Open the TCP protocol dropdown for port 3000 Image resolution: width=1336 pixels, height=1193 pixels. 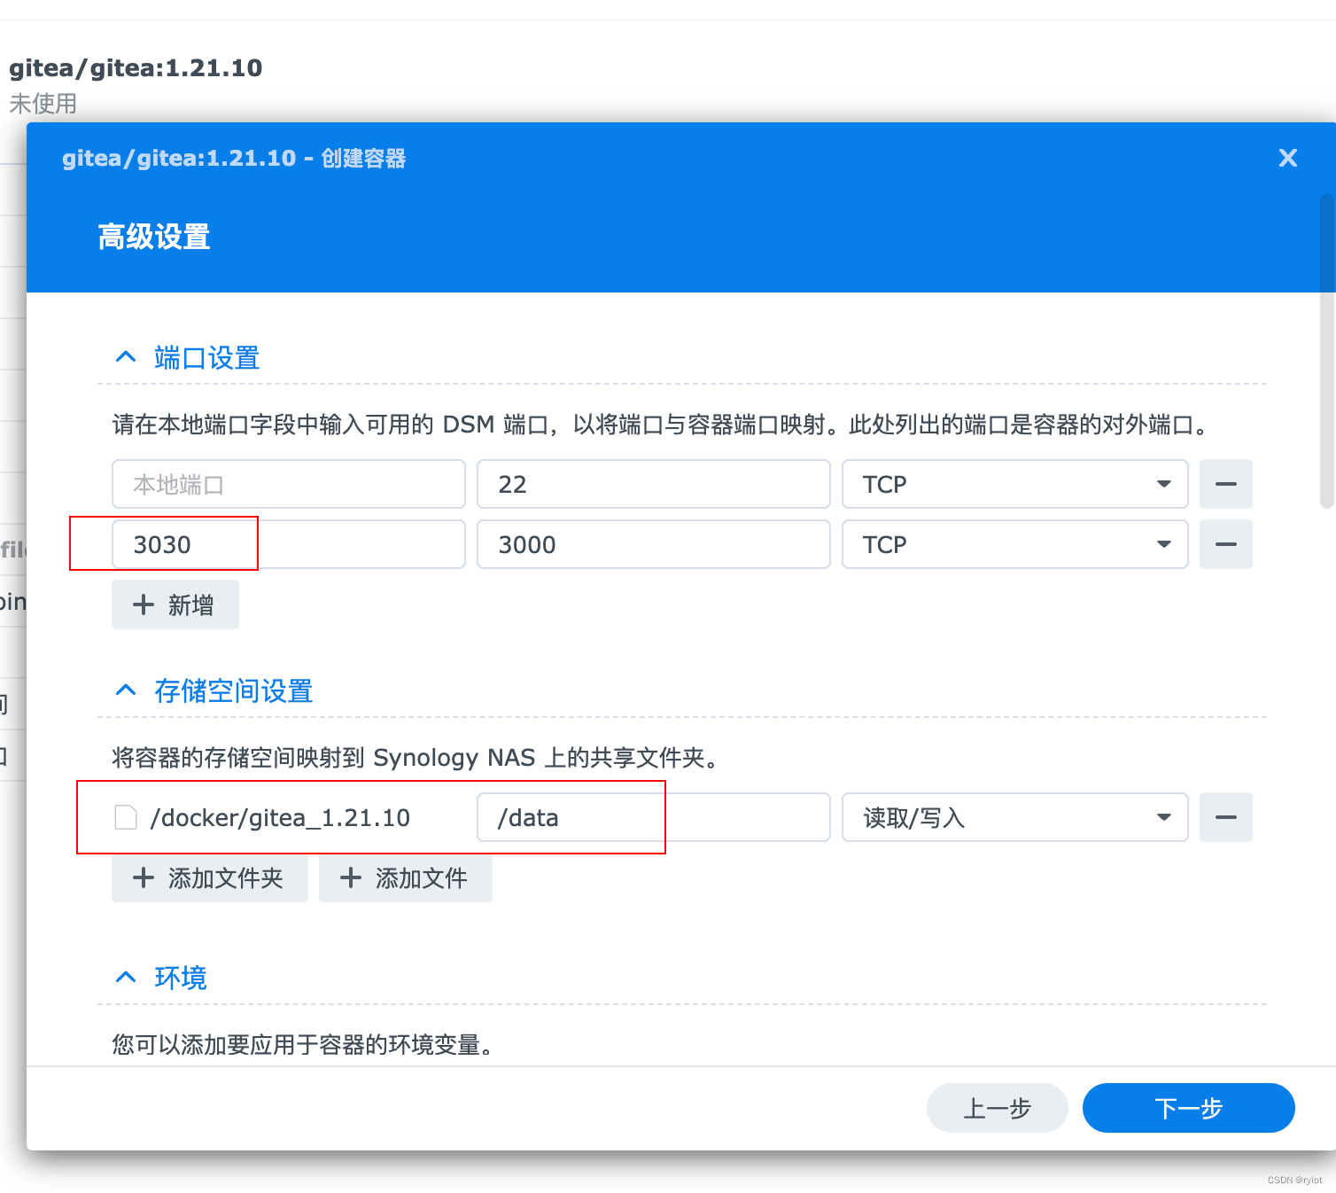[1015, 544]
